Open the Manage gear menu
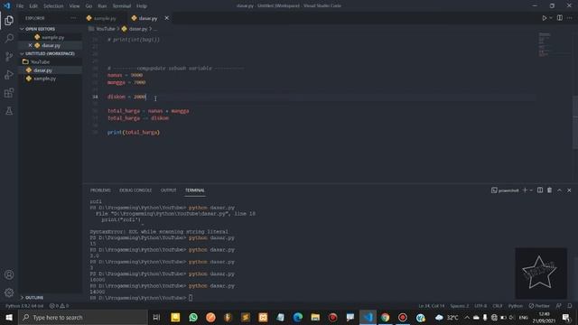578x325 pixels. [x=9, y=292]
